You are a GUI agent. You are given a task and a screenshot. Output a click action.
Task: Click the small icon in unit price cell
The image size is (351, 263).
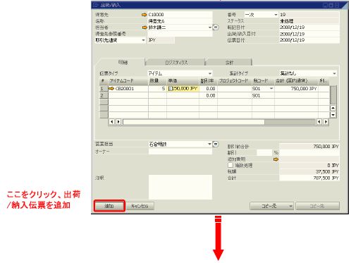click(170, 89)
